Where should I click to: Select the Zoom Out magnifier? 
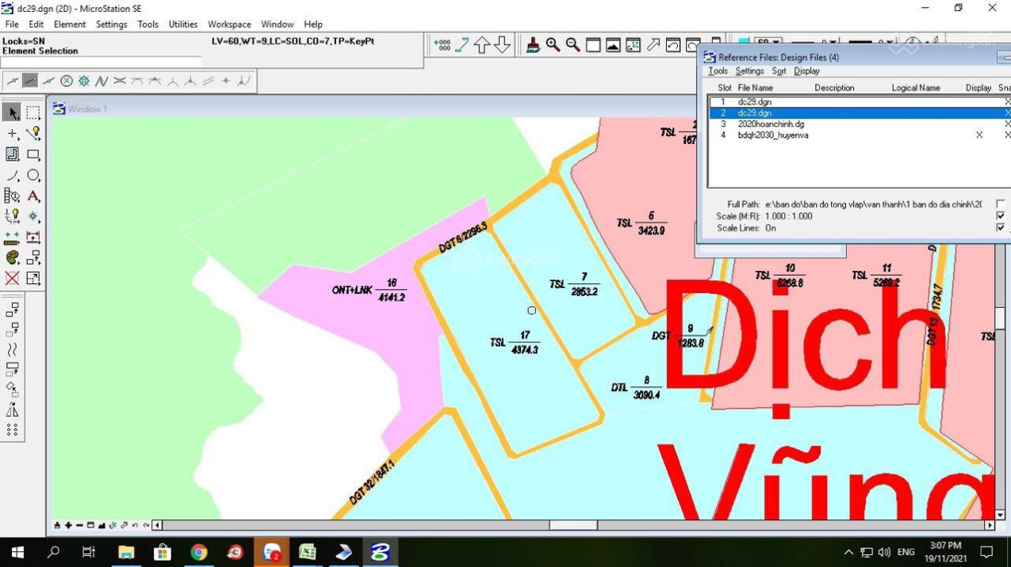point(573,45)
